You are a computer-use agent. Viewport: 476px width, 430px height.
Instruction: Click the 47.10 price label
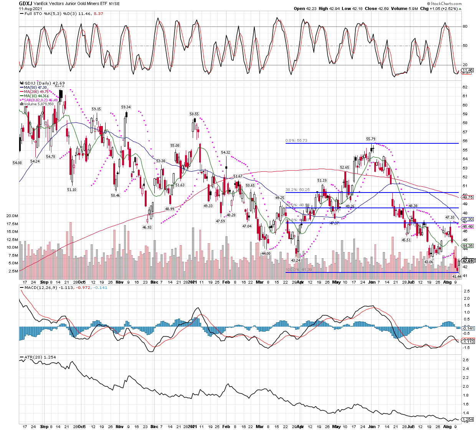point(450,217)
